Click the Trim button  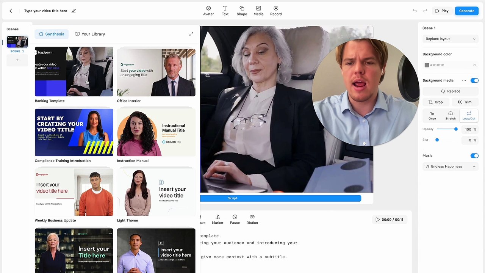pyautogui.click(x=465, y=102)
